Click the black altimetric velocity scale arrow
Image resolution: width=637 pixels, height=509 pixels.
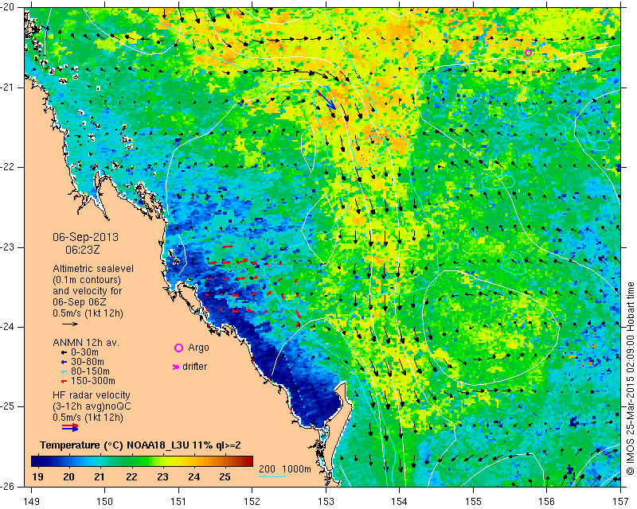point(70,324)
